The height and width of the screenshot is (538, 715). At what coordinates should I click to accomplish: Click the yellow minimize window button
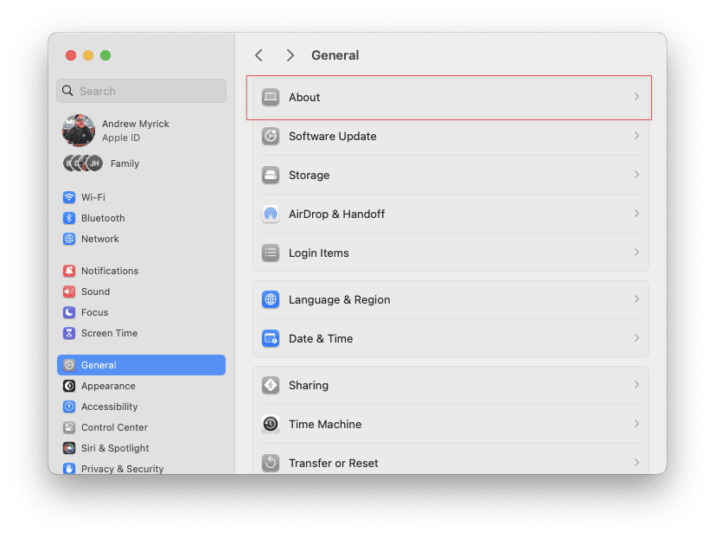click(88, 55)
